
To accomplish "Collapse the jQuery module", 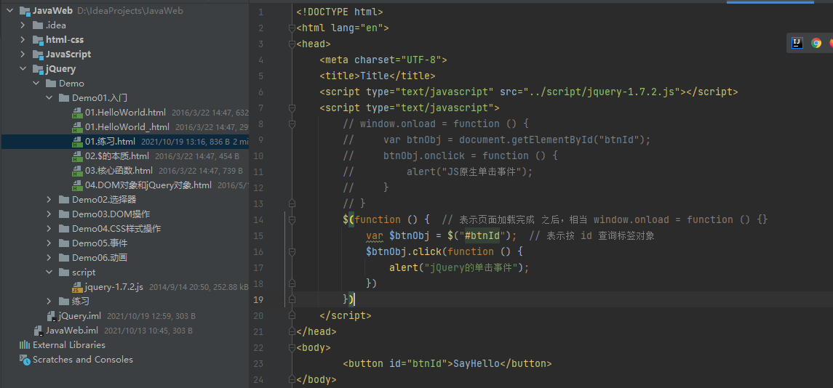I will (23, 69).
